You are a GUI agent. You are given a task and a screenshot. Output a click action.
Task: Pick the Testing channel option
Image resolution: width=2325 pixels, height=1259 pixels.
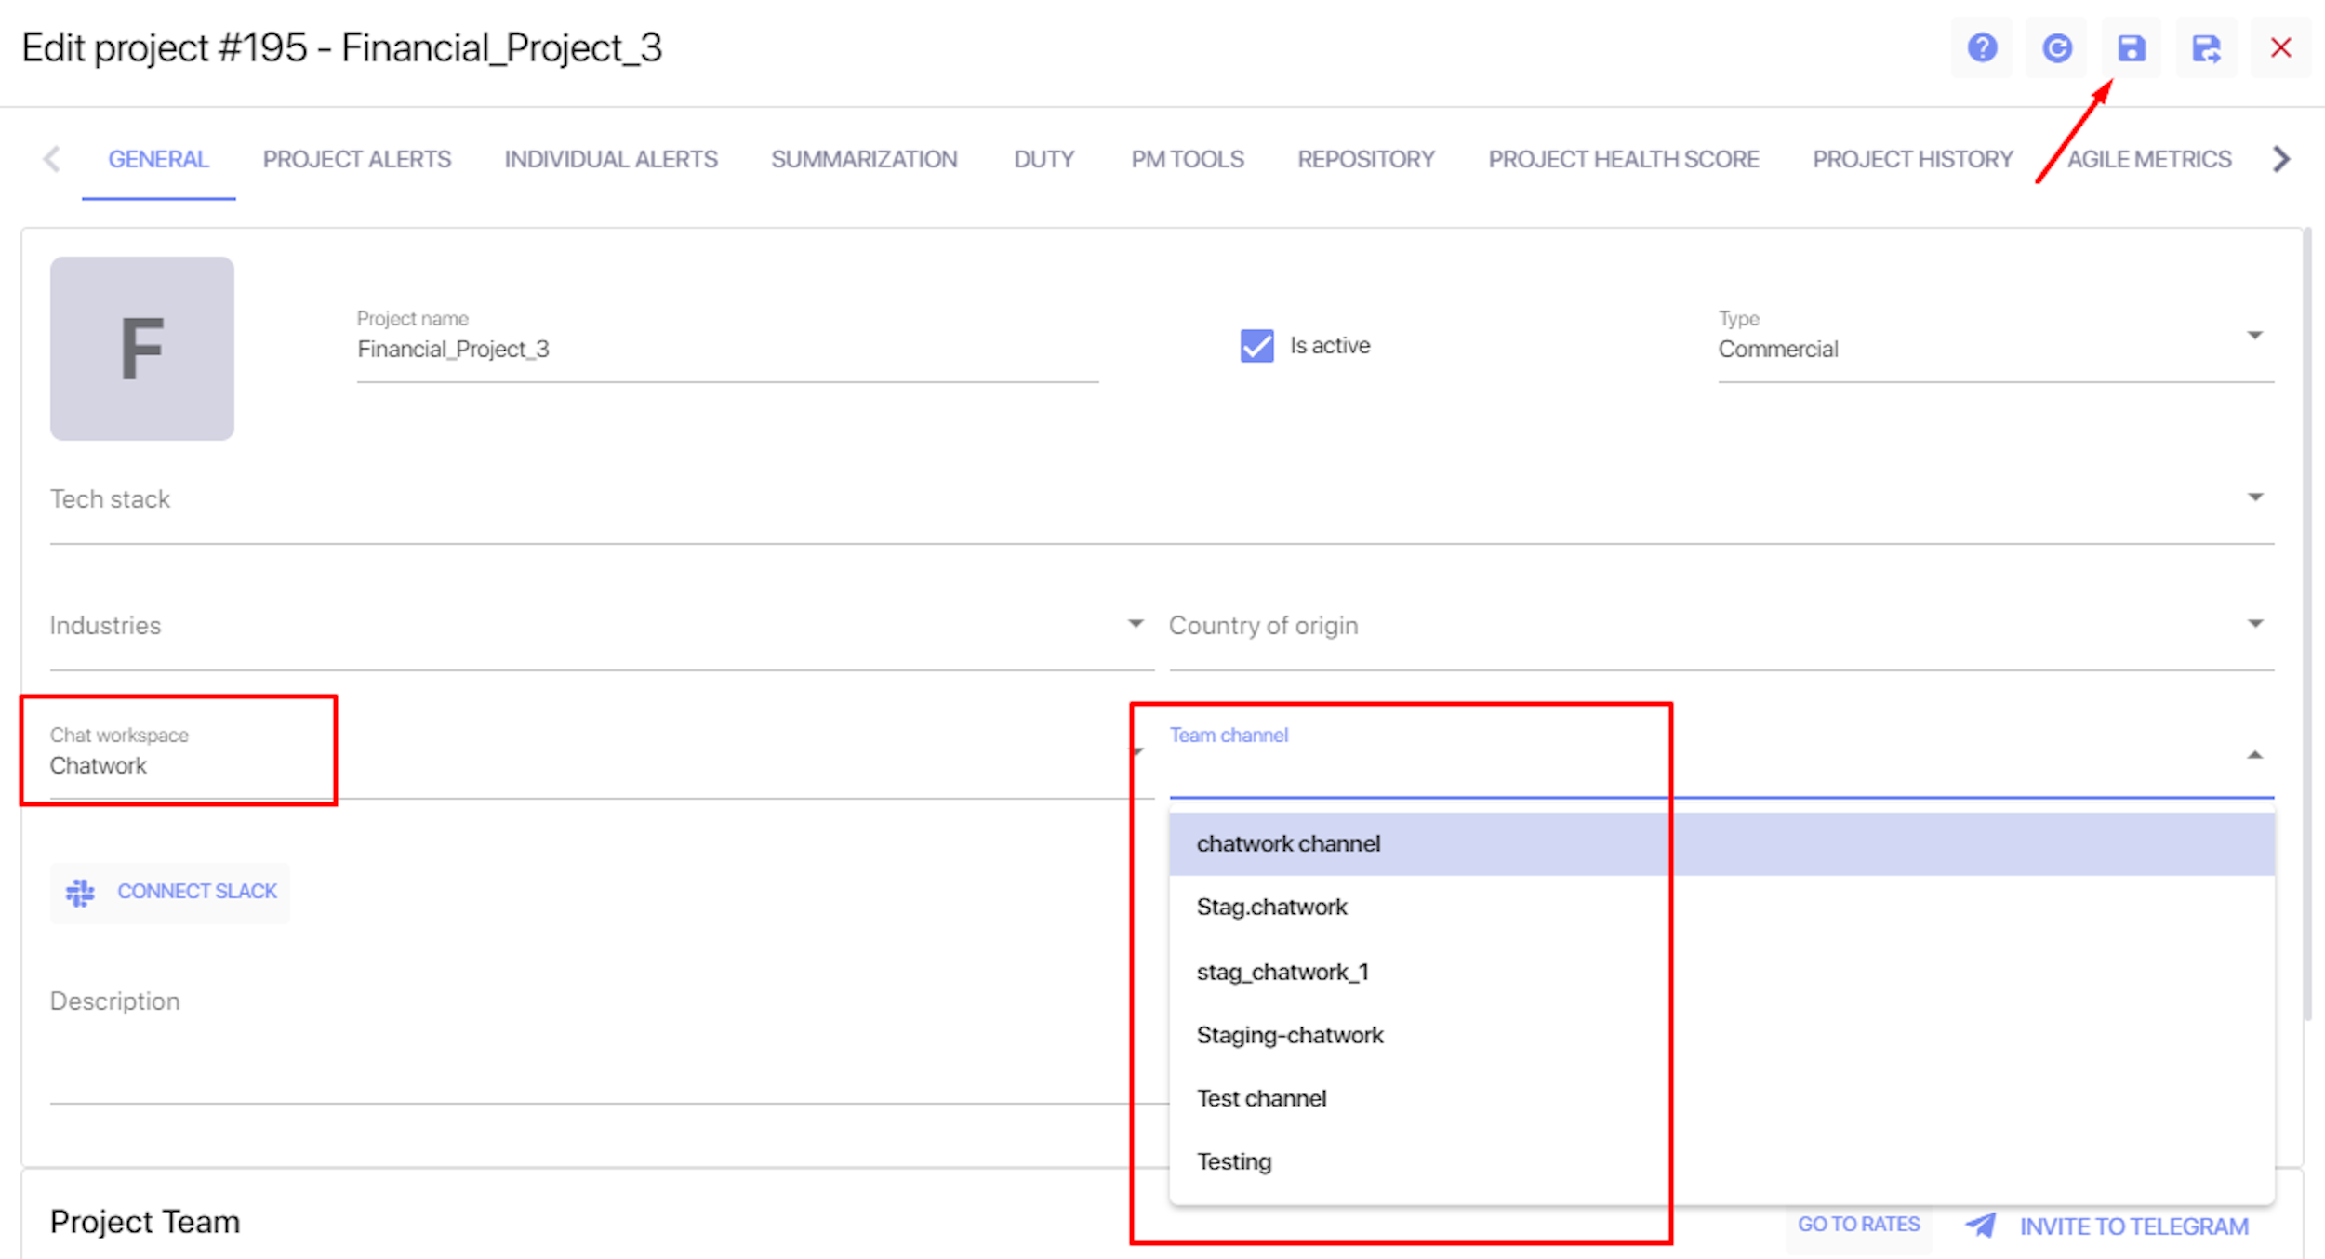tap(1721, 1162)
